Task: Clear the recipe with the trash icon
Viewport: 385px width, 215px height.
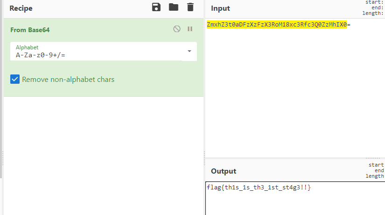Action: [x=190, y=7]
